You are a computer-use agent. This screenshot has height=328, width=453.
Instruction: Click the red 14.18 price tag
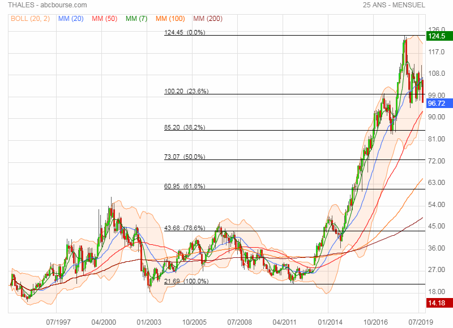tap(439, 303)
